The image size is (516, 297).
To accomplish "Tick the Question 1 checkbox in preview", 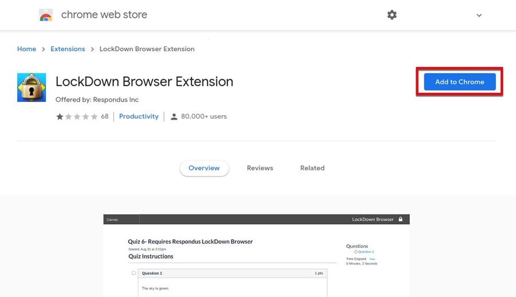I will tap(134, 273).
